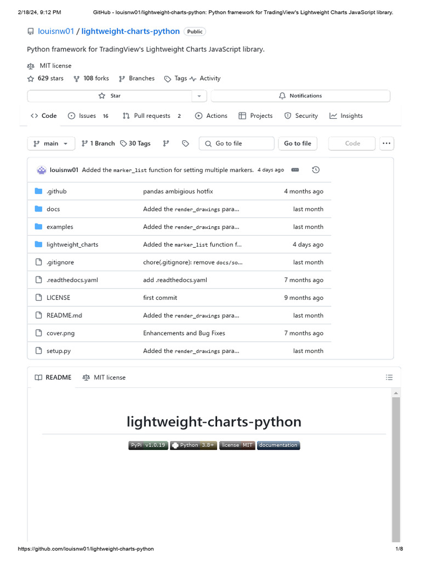Image resolution: width=421 pixels, height=561 pixels.
Task: Click the commit history clock icon
Action: pos(316,170)
